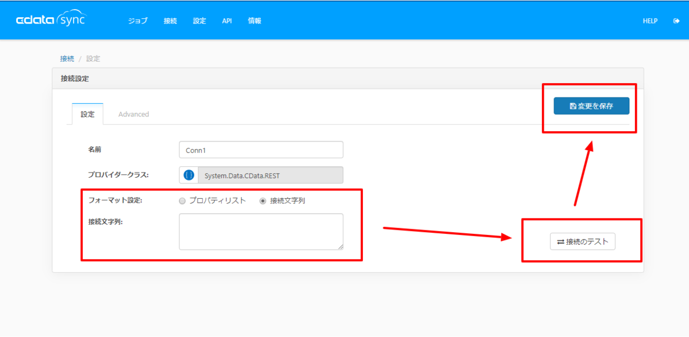Click the 設定 breadcrumb text
Screen dimensions: 689x337
click(x=93, y=58)
